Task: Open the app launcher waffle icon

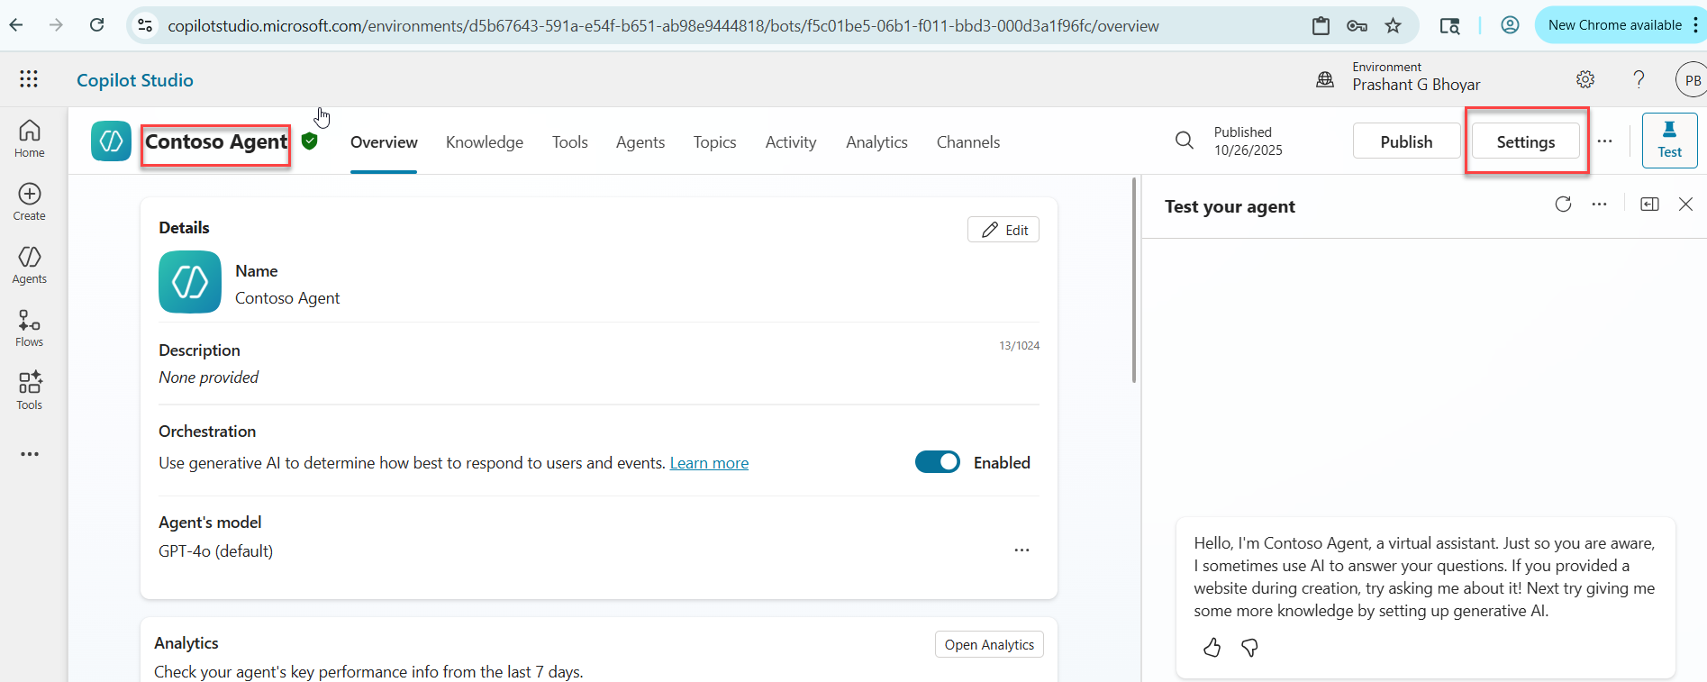Action: 29,79
